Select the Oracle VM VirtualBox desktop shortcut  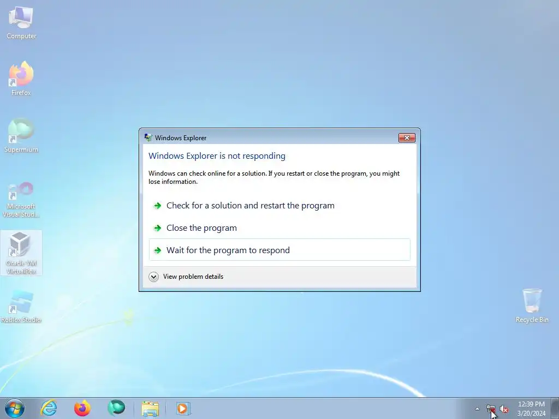click(x=21, y=253)
